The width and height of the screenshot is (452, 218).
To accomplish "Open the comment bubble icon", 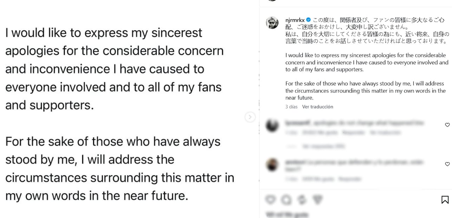I will point(286,200).
